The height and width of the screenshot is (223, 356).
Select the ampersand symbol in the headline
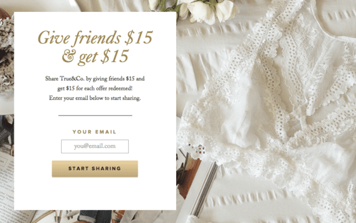tap(68, 56)
